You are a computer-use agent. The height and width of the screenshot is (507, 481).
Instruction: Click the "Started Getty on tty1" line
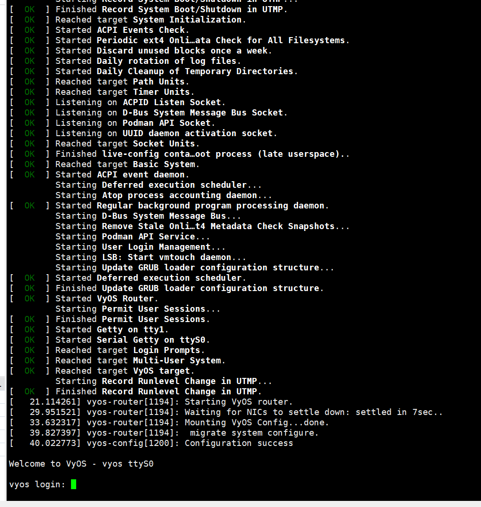[x=112, y=330]
